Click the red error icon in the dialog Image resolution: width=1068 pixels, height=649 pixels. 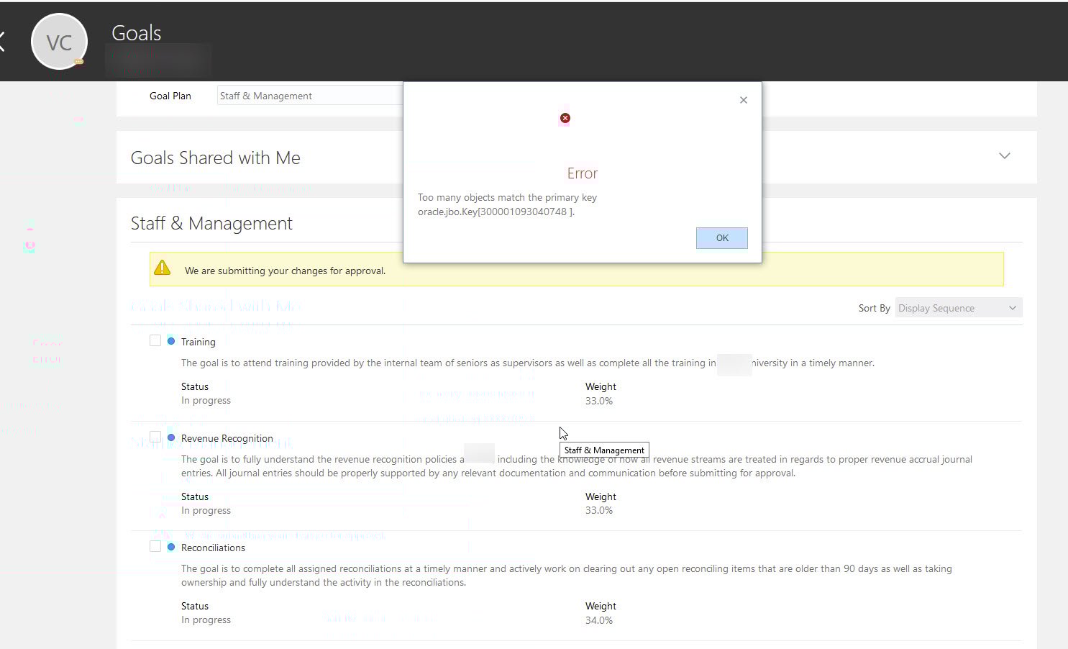pyautogui.click(x=565, y=117)
